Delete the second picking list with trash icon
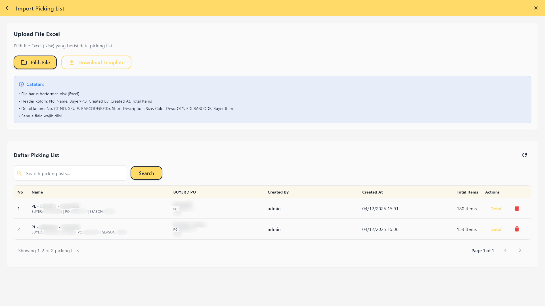545x306 pixels. pyautogui.click(x=517, y=229)
